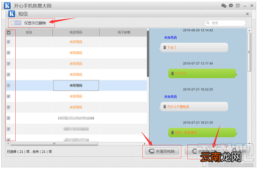Click horizontal scrollbar left arrow
The width and height of the screenshot is (257, 169).
[8, 144]
